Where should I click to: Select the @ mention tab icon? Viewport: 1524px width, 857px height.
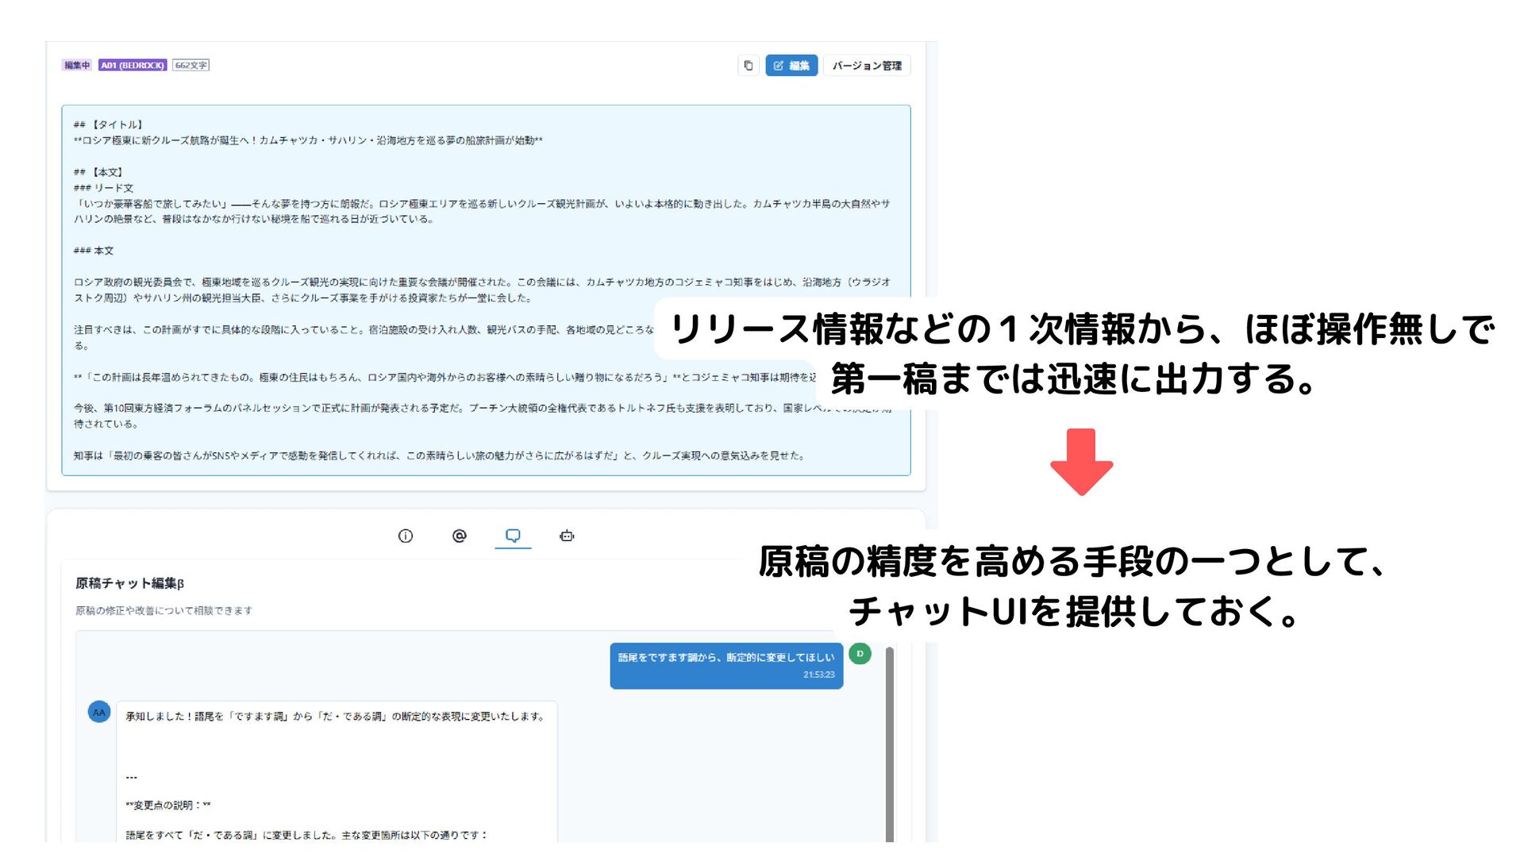(459, 536)
